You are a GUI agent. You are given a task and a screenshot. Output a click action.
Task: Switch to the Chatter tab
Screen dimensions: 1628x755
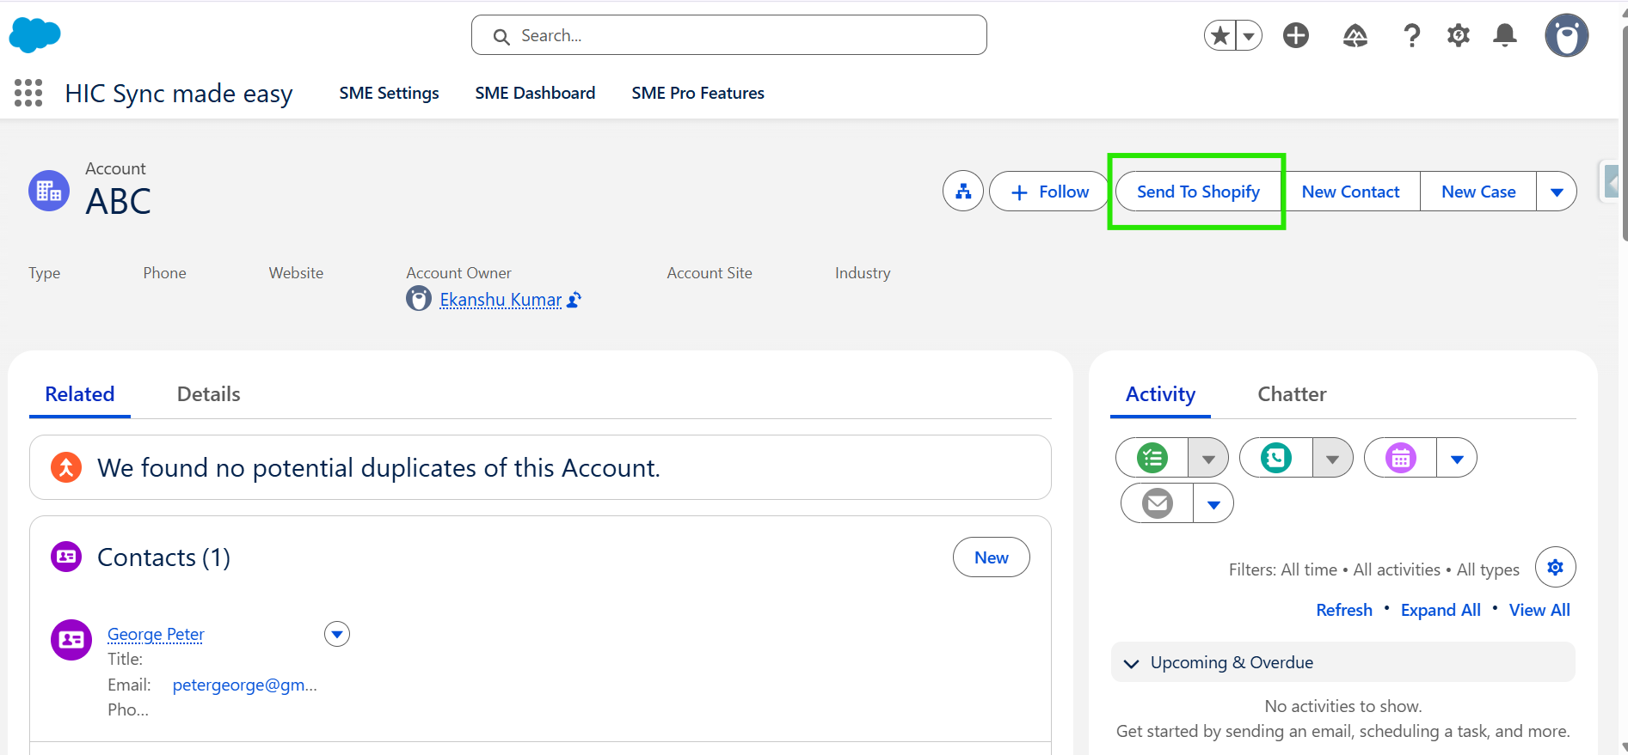click(1292, 394)
